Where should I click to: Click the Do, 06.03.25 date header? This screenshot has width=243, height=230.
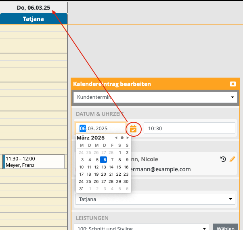click(34, 8)
